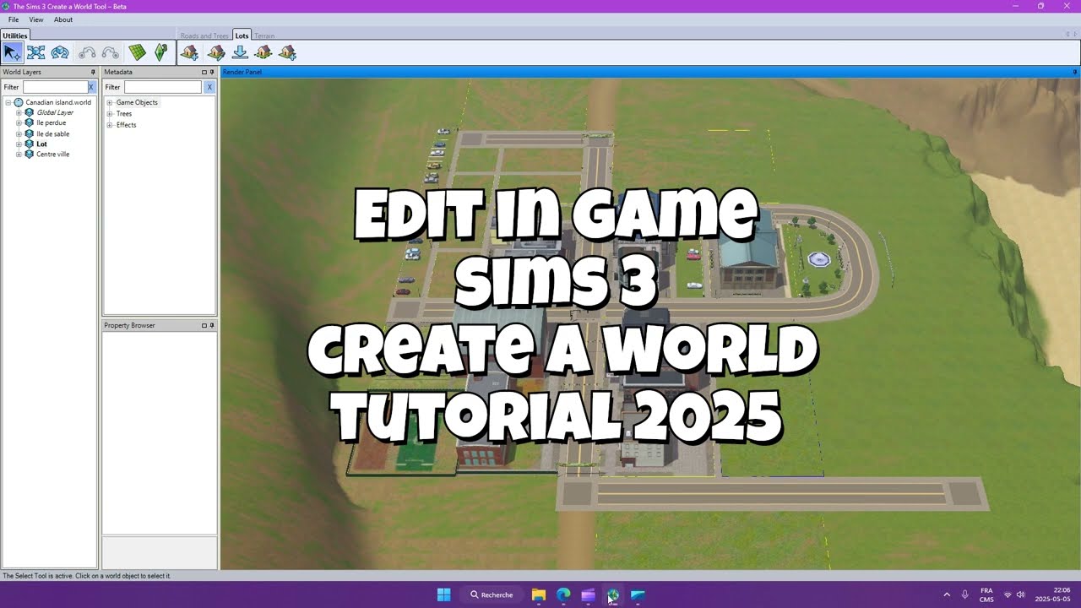Click the greyed Undo arrow icon

tap(87, 52)
